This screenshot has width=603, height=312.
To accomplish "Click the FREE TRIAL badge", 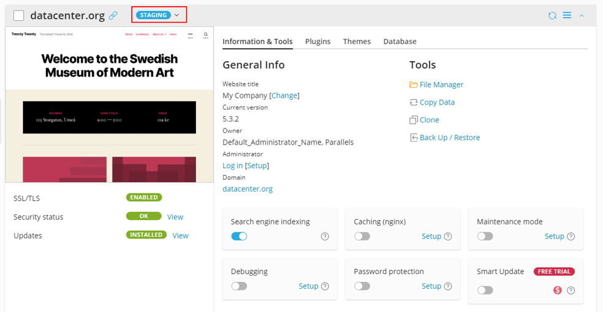I will point(554,272).
